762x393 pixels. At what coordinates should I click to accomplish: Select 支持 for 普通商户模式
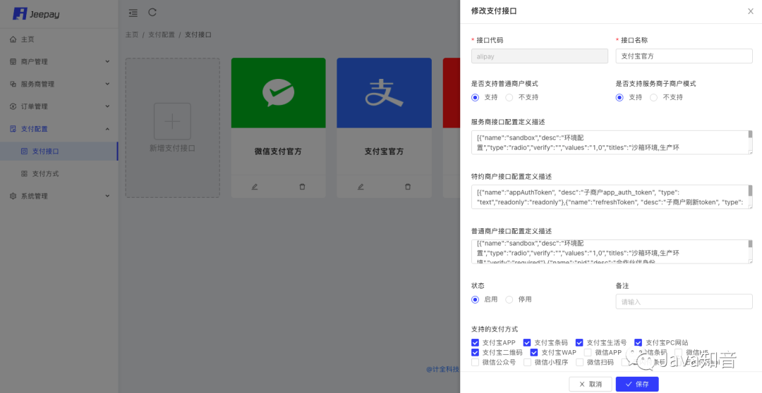coord(476,97)
